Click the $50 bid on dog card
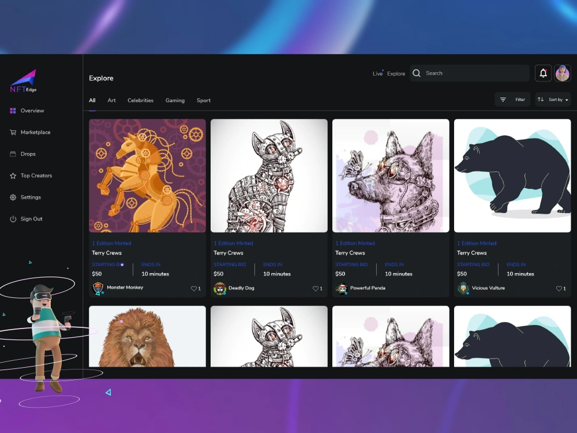 pyautogui.click(x=340, y=274)
